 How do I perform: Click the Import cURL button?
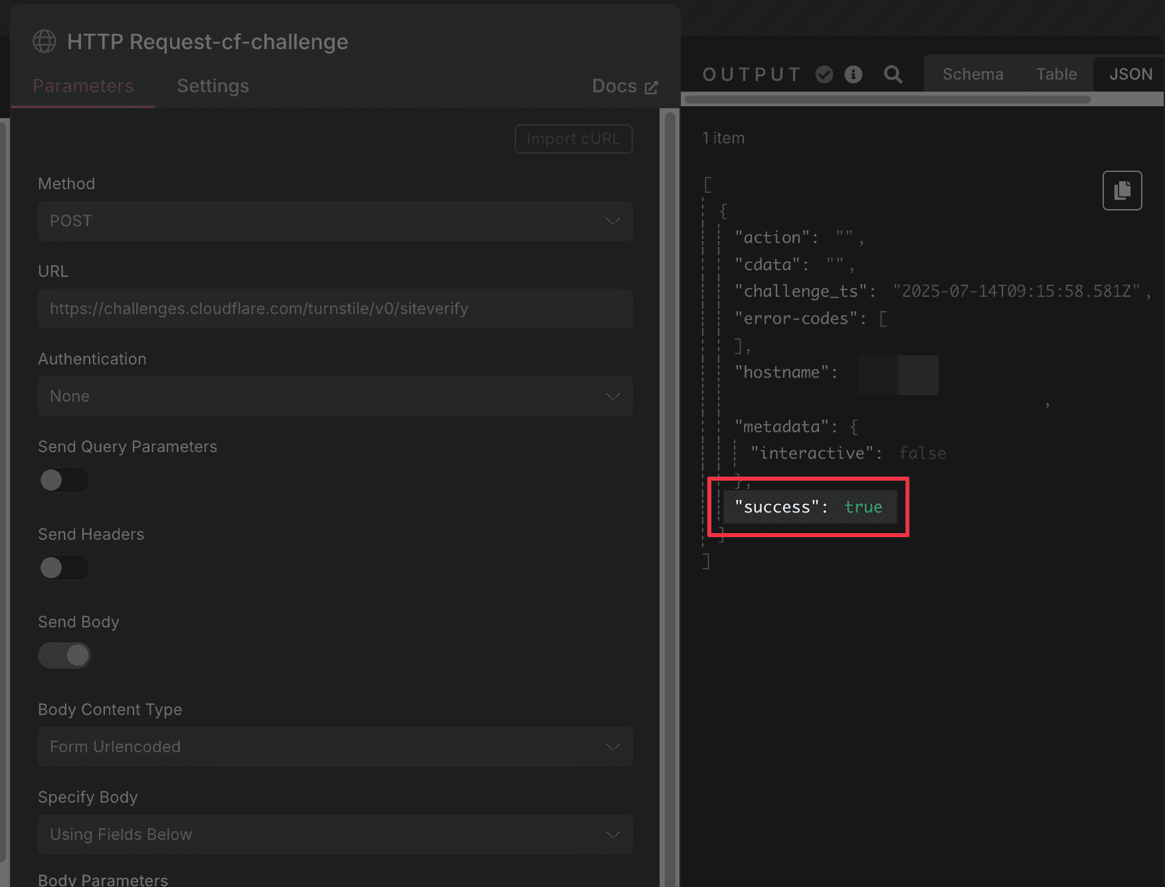[573, 139]
